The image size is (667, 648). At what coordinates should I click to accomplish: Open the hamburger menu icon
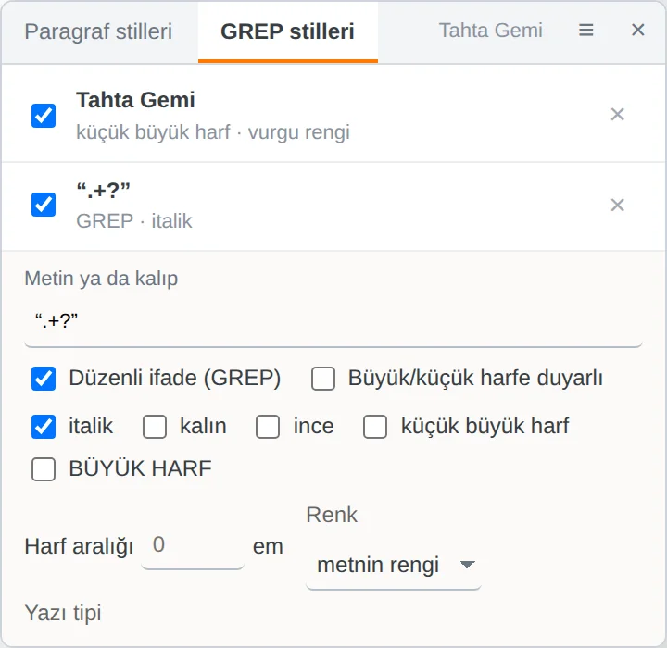585,31
